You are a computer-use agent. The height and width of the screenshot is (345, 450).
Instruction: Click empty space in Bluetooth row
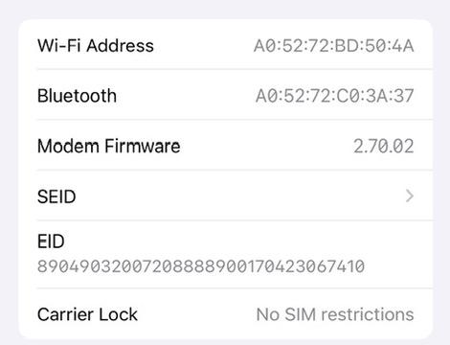click(186, 96)
